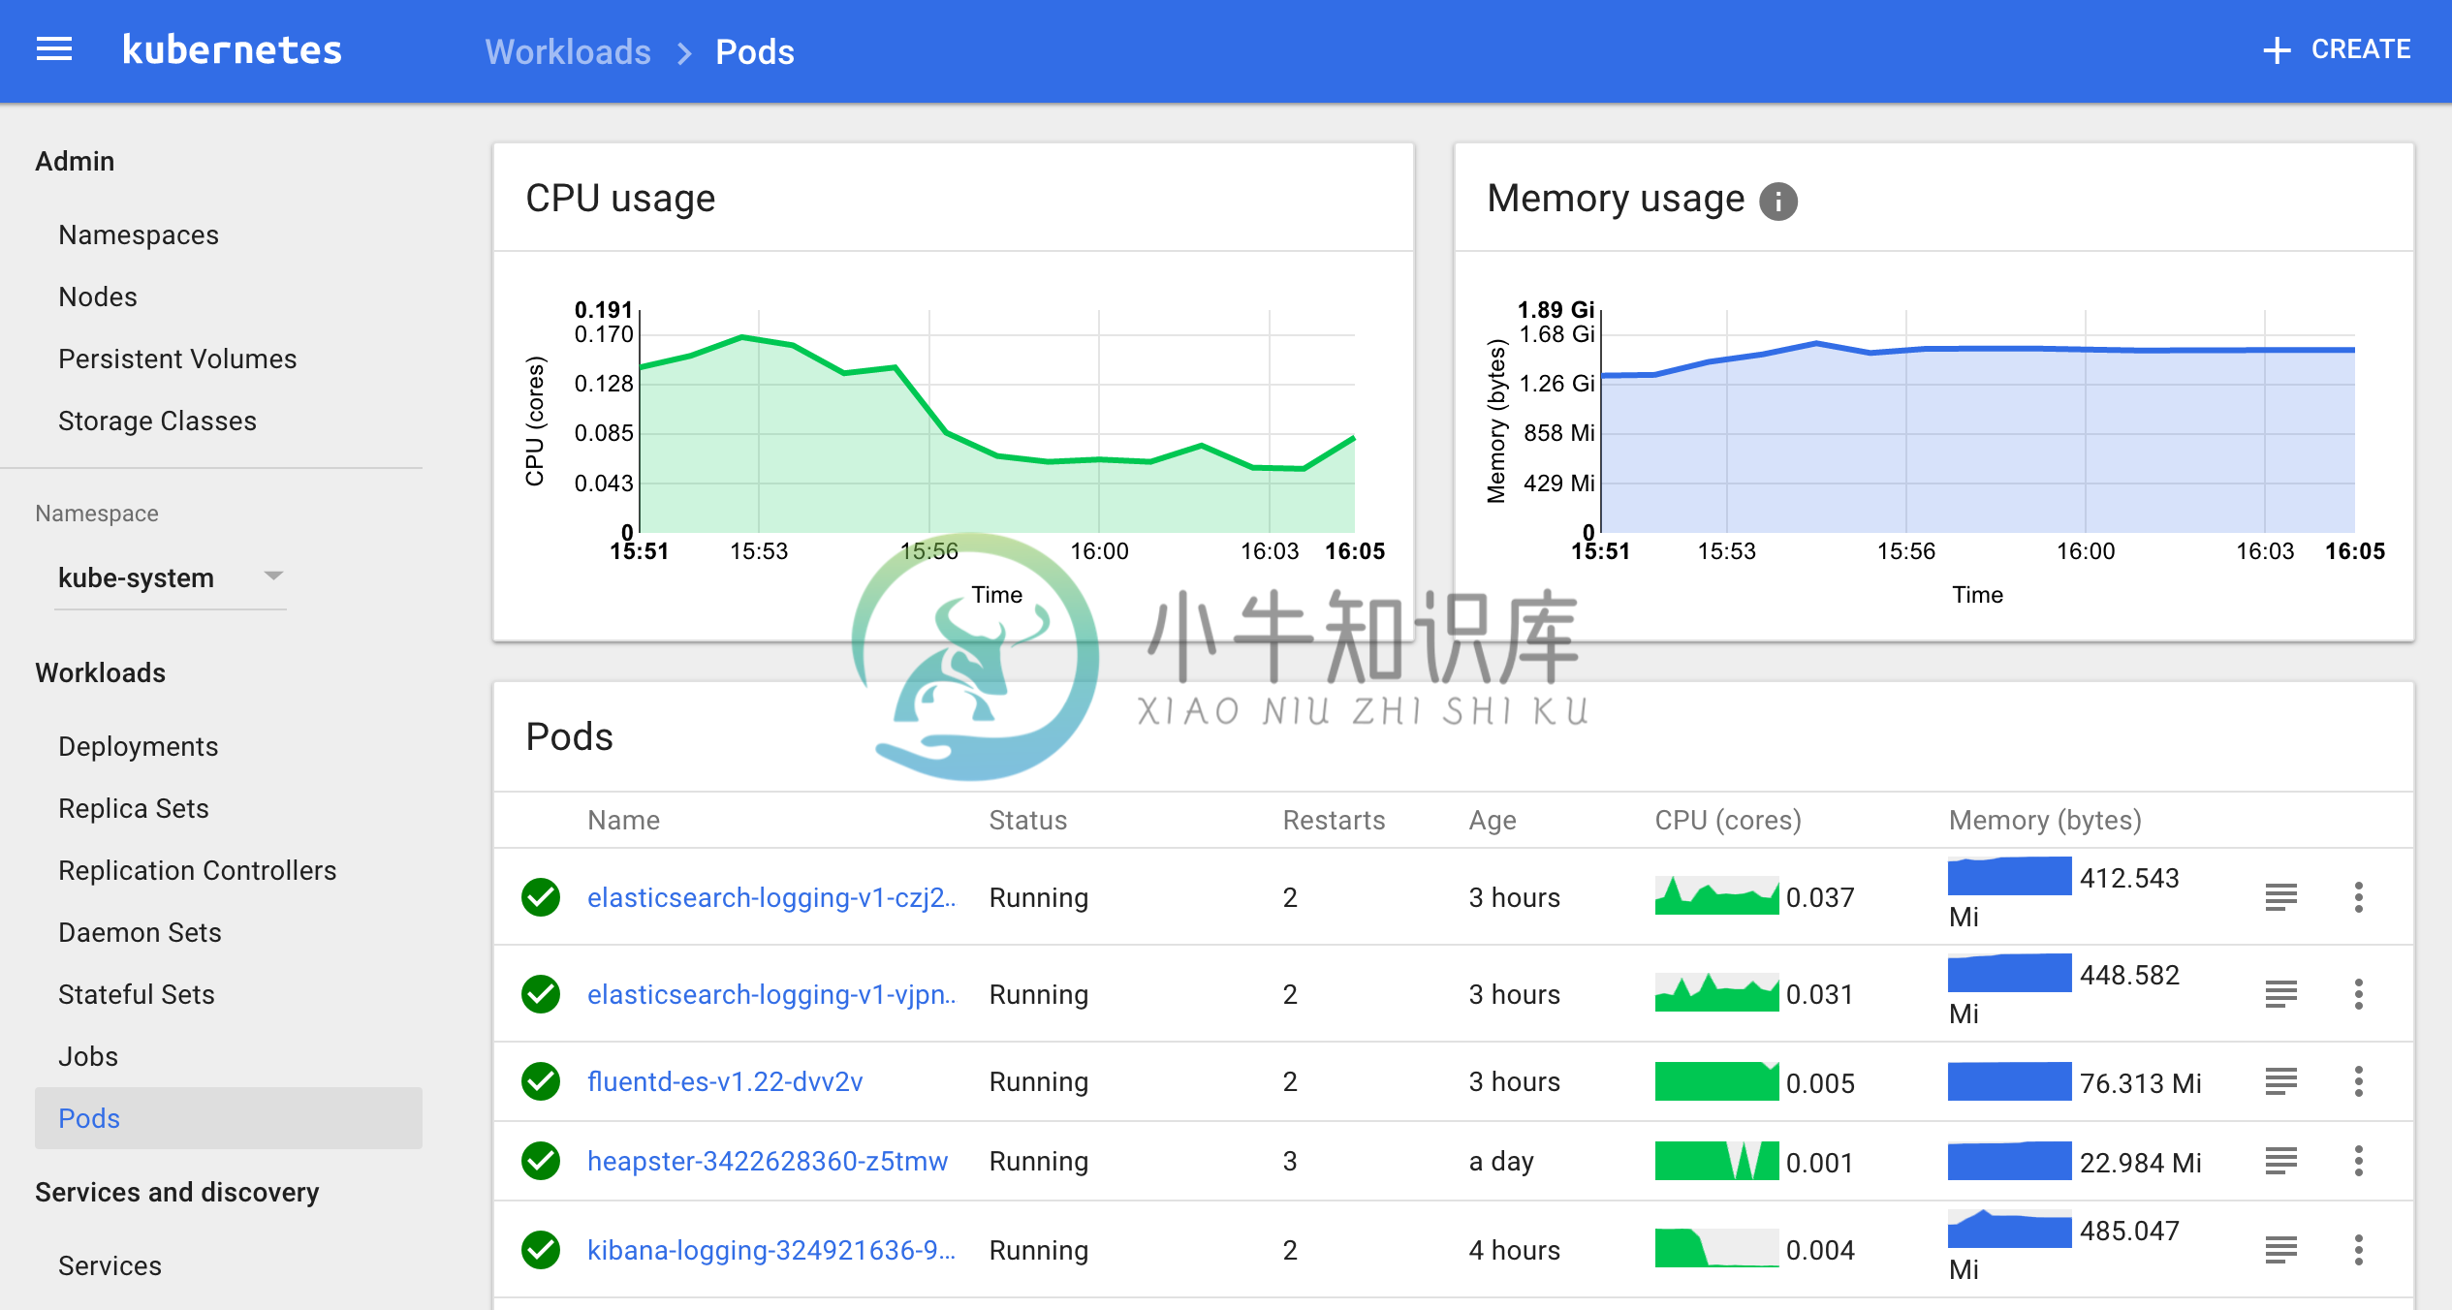Click CPU sparkline for heapster pod
Image resolution: width=2452 pixels, height=1310 pixels.
point(1716,1161)
